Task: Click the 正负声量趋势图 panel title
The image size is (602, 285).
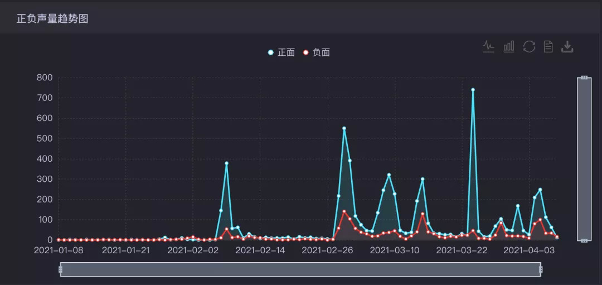Action: coord(52,18)
